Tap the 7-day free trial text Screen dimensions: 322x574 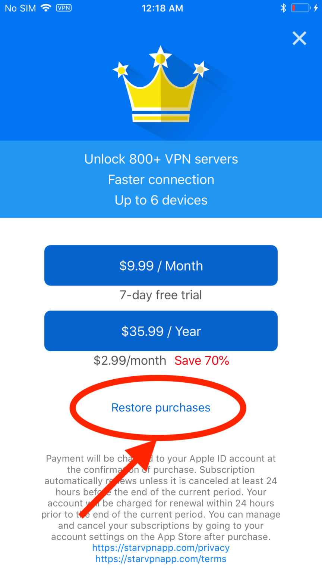click(x=161, y=294)
